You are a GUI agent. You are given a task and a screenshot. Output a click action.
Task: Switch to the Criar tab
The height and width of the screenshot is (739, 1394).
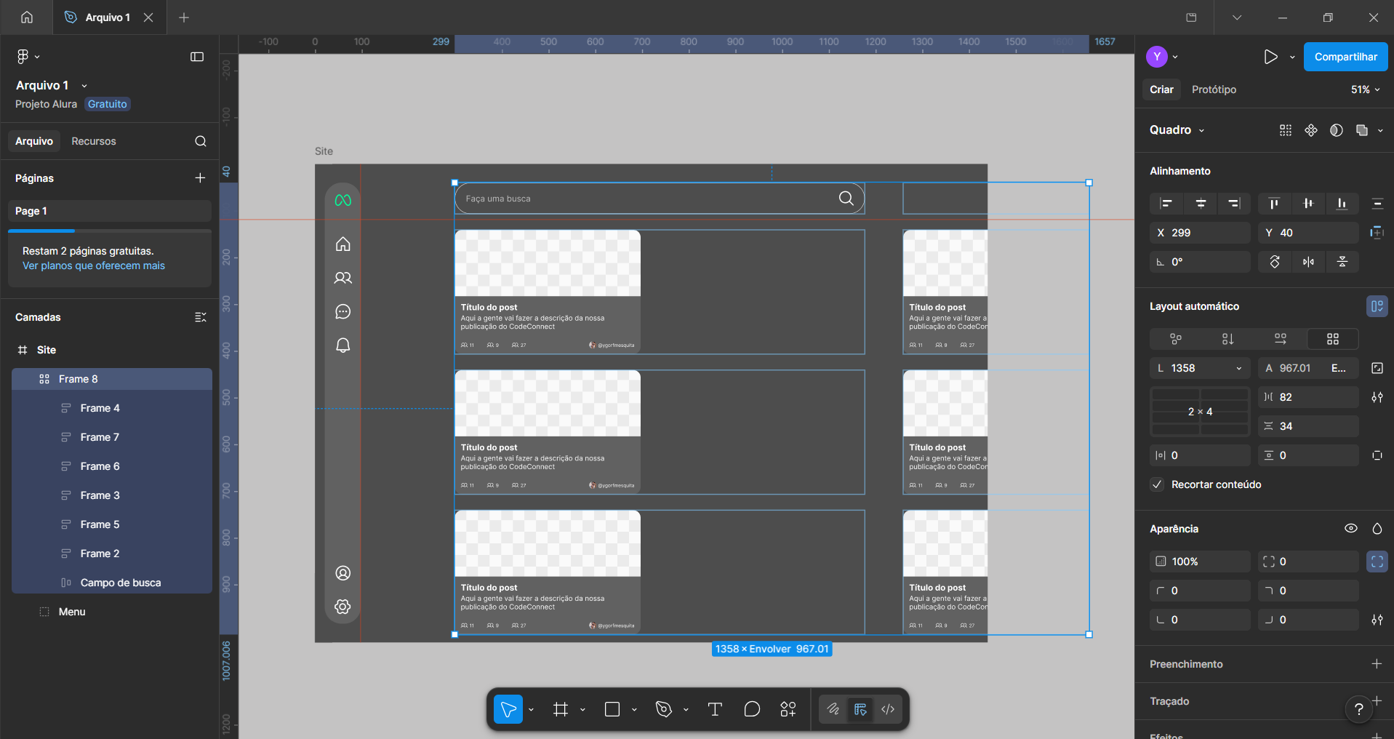1161,89
